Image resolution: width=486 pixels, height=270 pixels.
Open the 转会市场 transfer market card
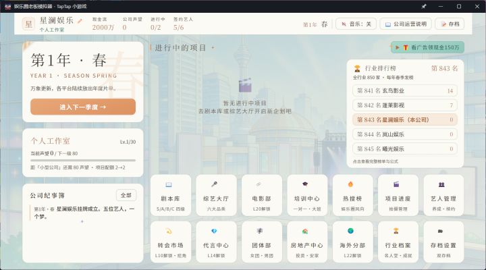pyautogui.click(x=171, y=242)
